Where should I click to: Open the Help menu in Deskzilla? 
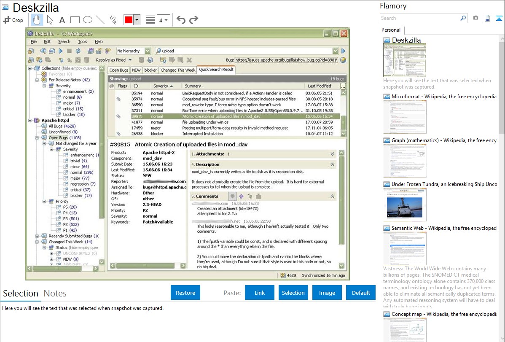(99, 42)
